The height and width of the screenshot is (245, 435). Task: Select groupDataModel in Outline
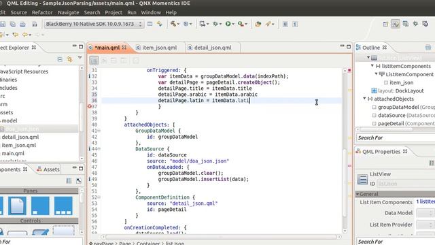coord(398,107)
